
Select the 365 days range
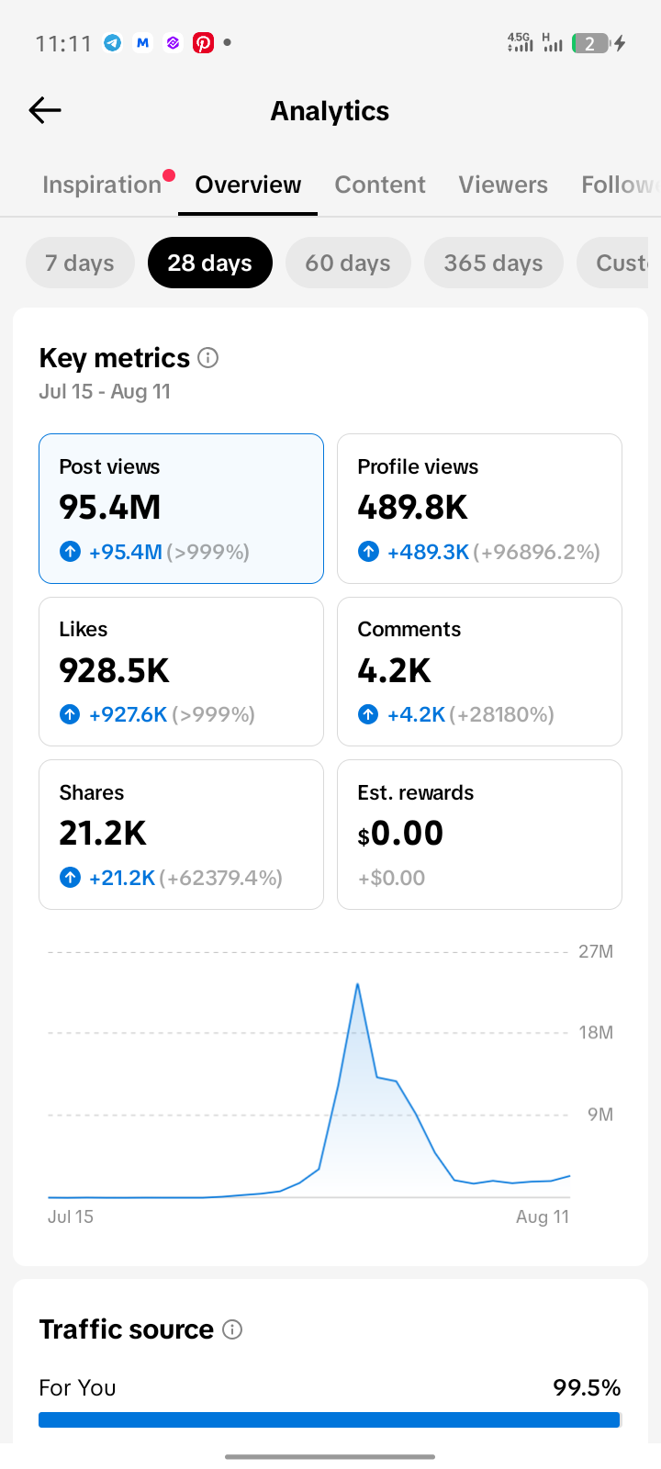click(x=494, y=263)
